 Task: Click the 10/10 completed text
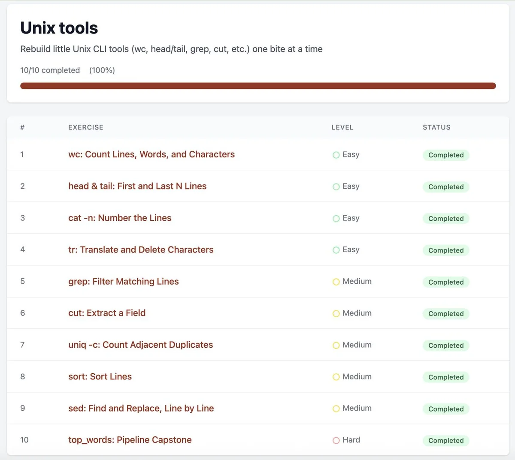pos(50,70)
